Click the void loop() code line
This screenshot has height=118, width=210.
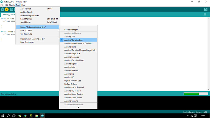click(8, 32)
